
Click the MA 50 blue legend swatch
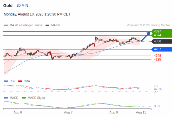click(48, 25)
